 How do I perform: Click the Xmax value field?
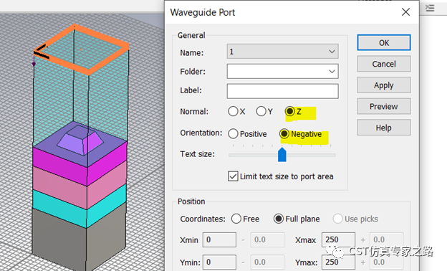tap(338, 239)
